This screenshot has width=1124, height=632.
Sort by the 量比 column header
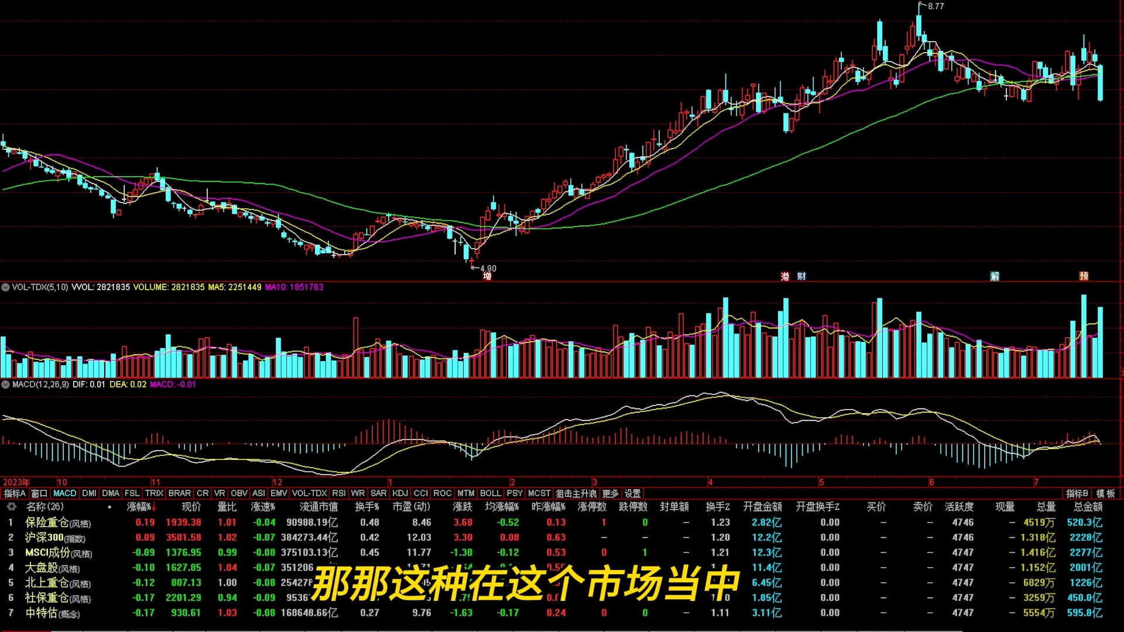pos(227,507)
